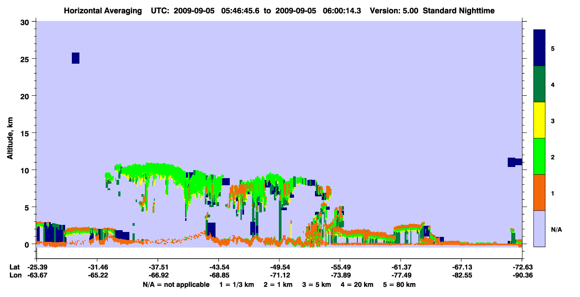The height and width of the screenshot is (297, 580).
Task: Click latitude value -37.51
Action: click(x=158, y=267)
